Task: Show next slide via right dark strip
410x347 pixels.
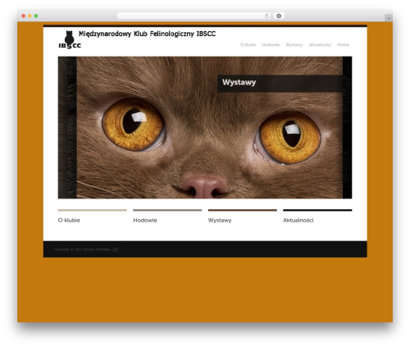Action: tap(347, 127)
